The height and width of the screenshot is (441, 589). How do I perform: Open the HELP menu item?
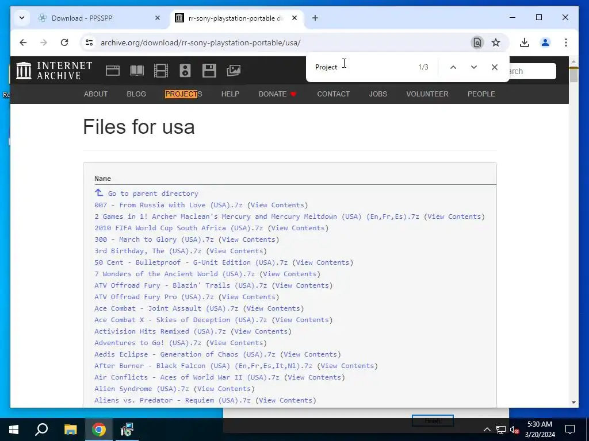pyautogui.click(x=230, y=94)
